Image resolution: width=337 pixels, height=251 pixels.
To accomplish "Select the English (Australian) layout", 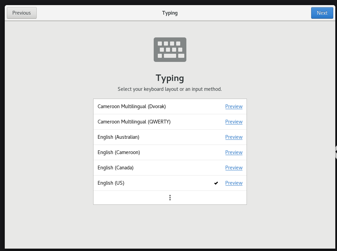I will [x=118, y=137].
